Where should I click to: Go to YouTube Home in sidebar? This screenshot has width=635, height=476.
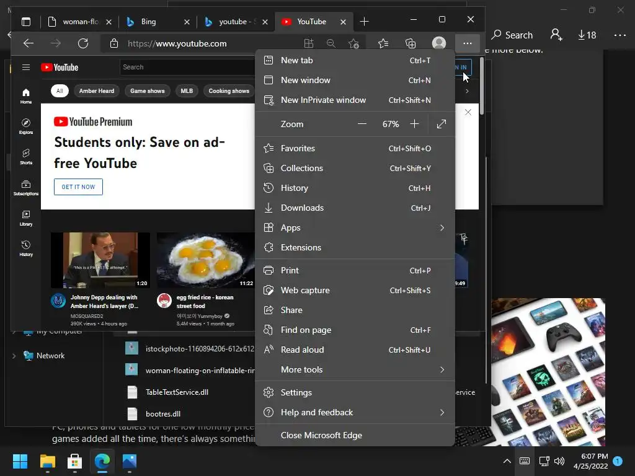[x=26, y=96]
